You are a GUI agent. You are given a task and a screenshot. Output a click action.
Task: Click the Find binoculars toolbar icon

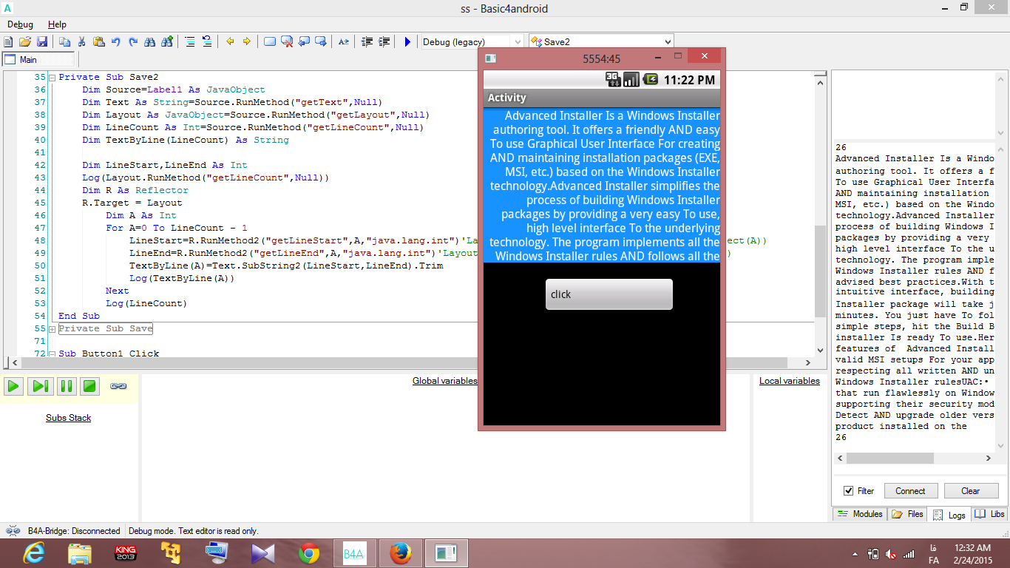tap(150, 42)
